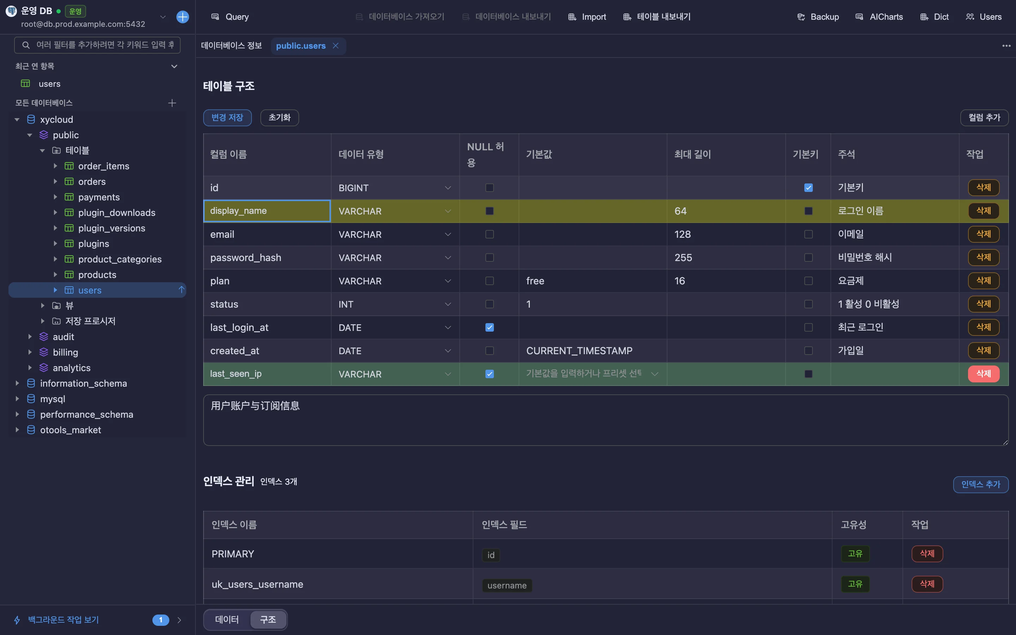
Task: Click the blue add connection plus icon
Action: point(183,17)
